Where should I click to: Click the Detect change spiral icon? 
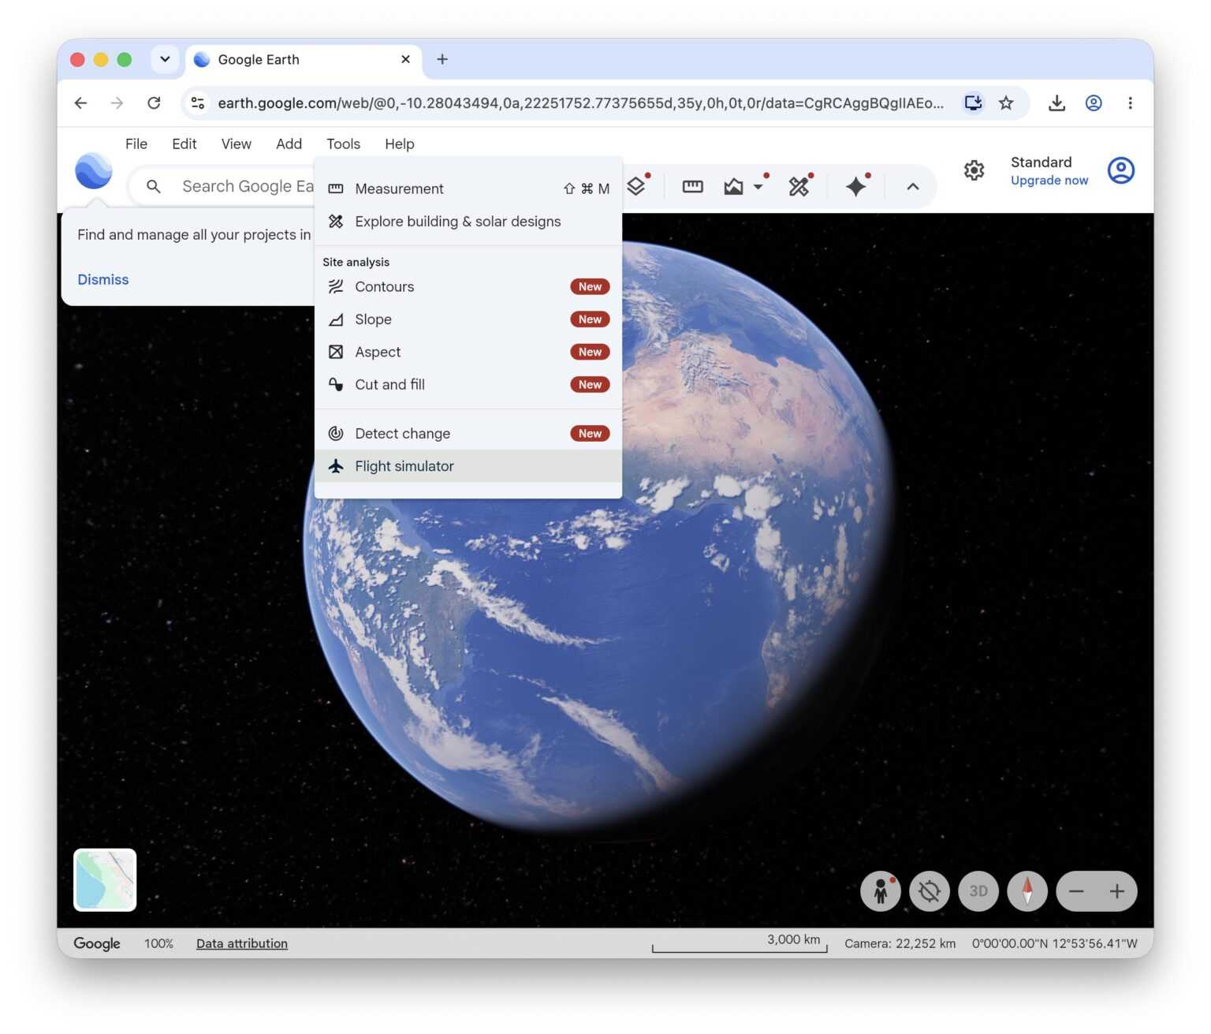click(x=336, y=434)
